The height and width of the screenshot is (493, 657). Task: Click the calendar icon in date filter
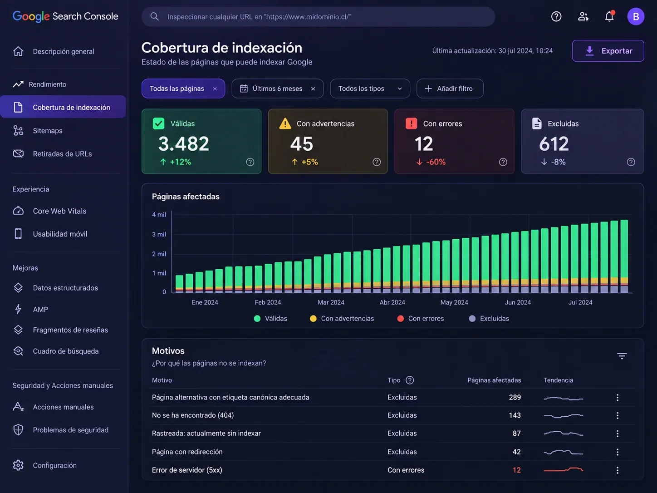pyautogui.click(x=244, y=89)
